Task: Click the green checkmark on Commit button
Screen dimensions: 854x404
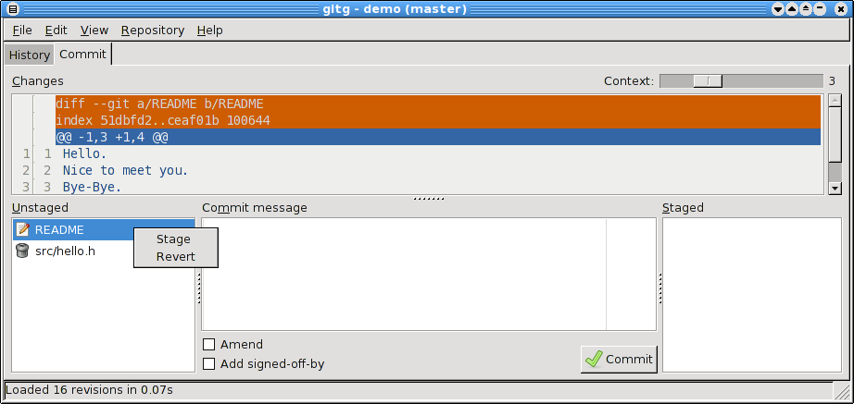Action: click(594, 359)
